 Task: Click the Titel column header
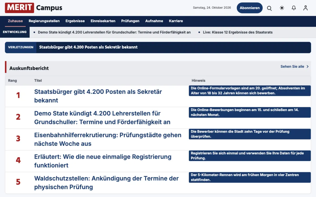pos(38,81)
